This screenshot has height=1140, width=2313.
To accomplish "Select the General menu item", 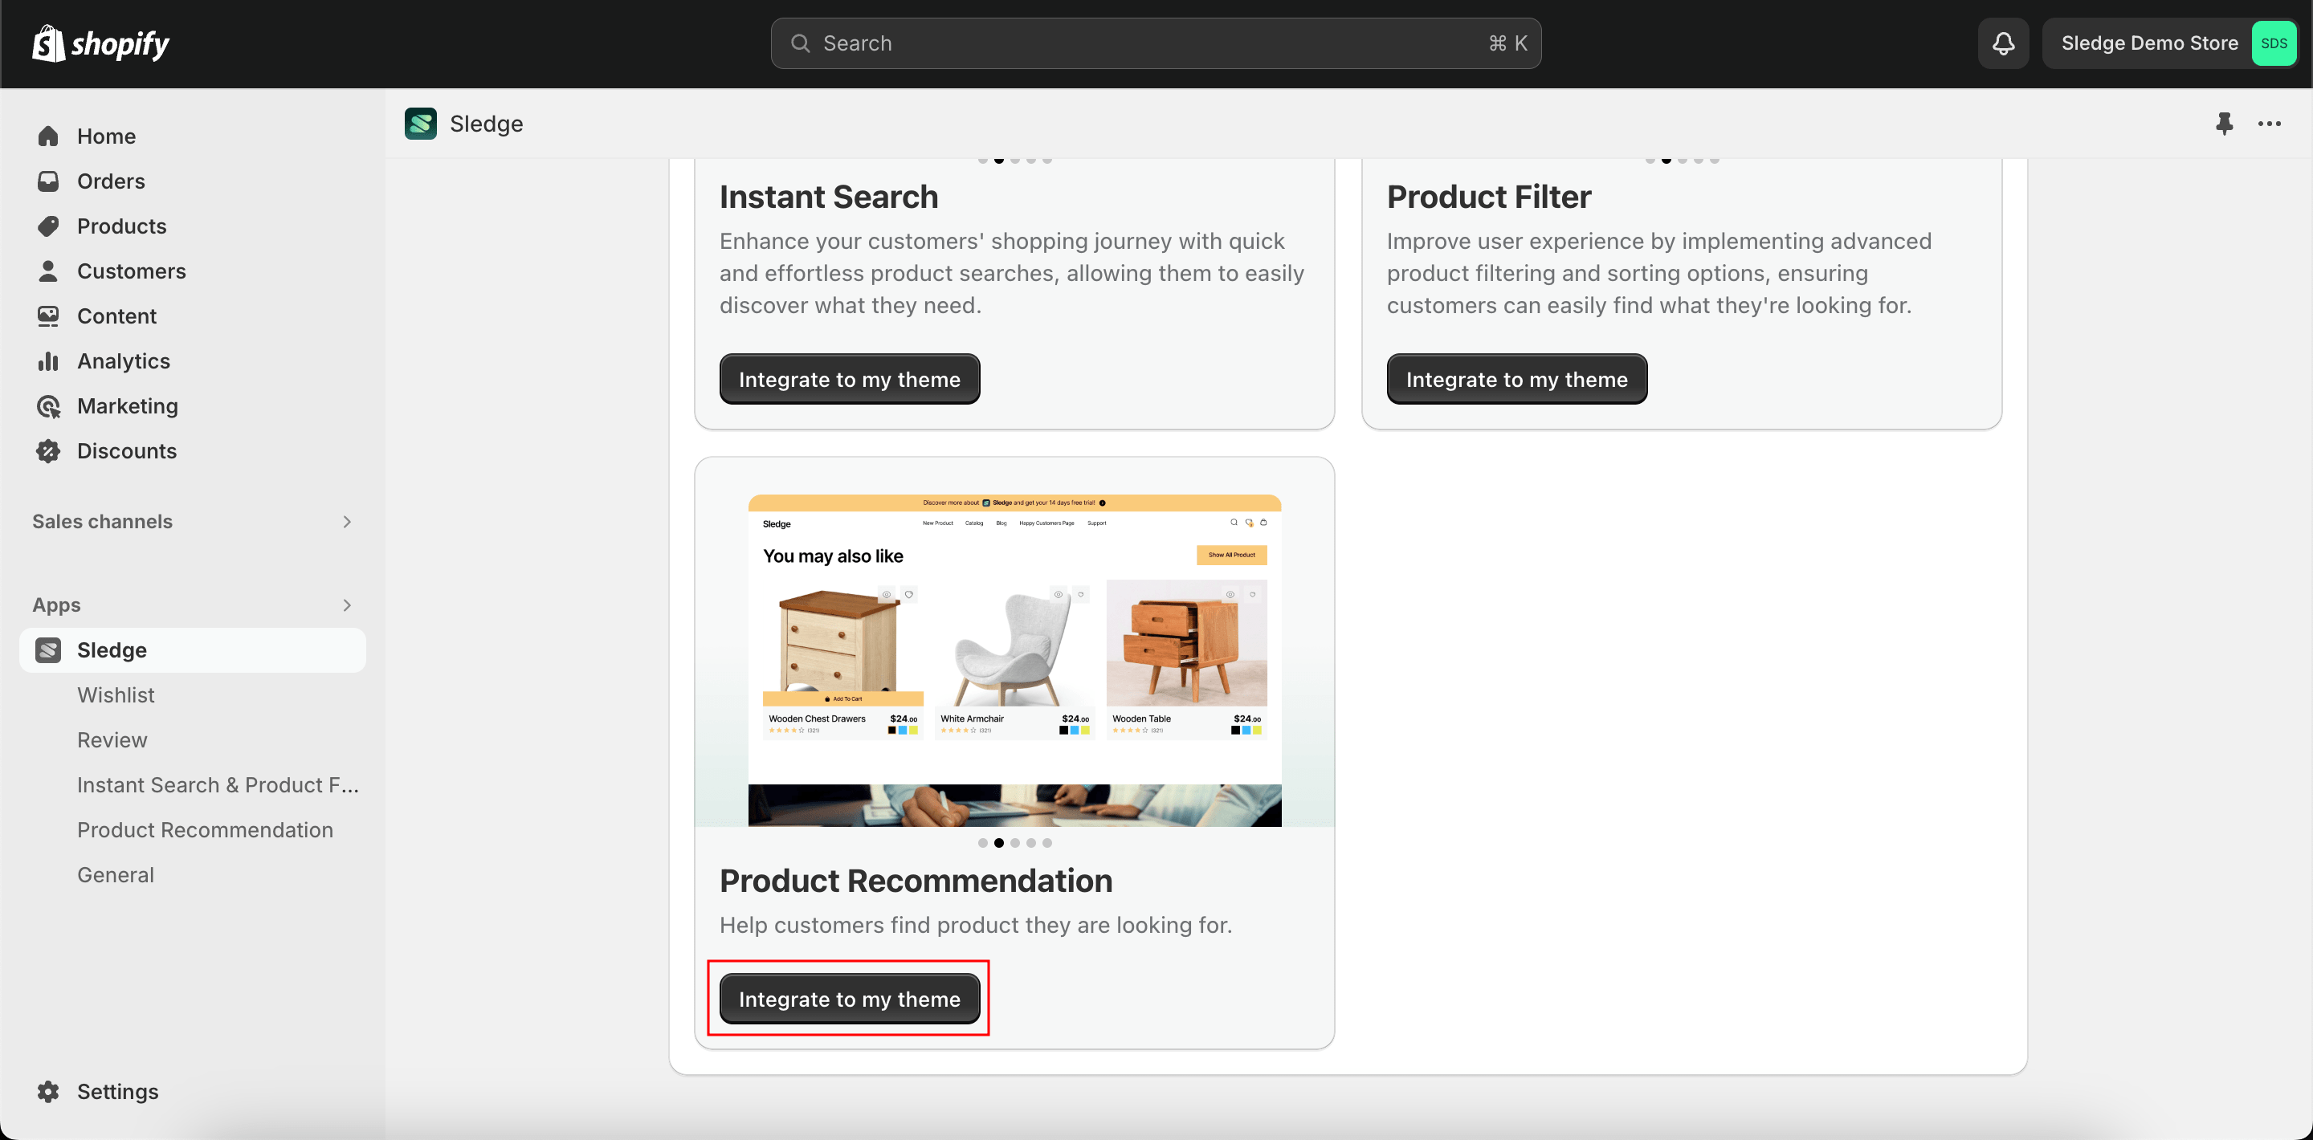I will coord(115,873).
